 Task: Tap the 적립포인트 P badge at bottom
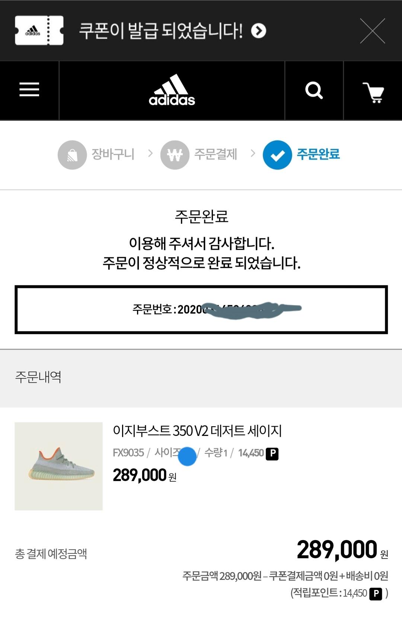pos(376,594)
